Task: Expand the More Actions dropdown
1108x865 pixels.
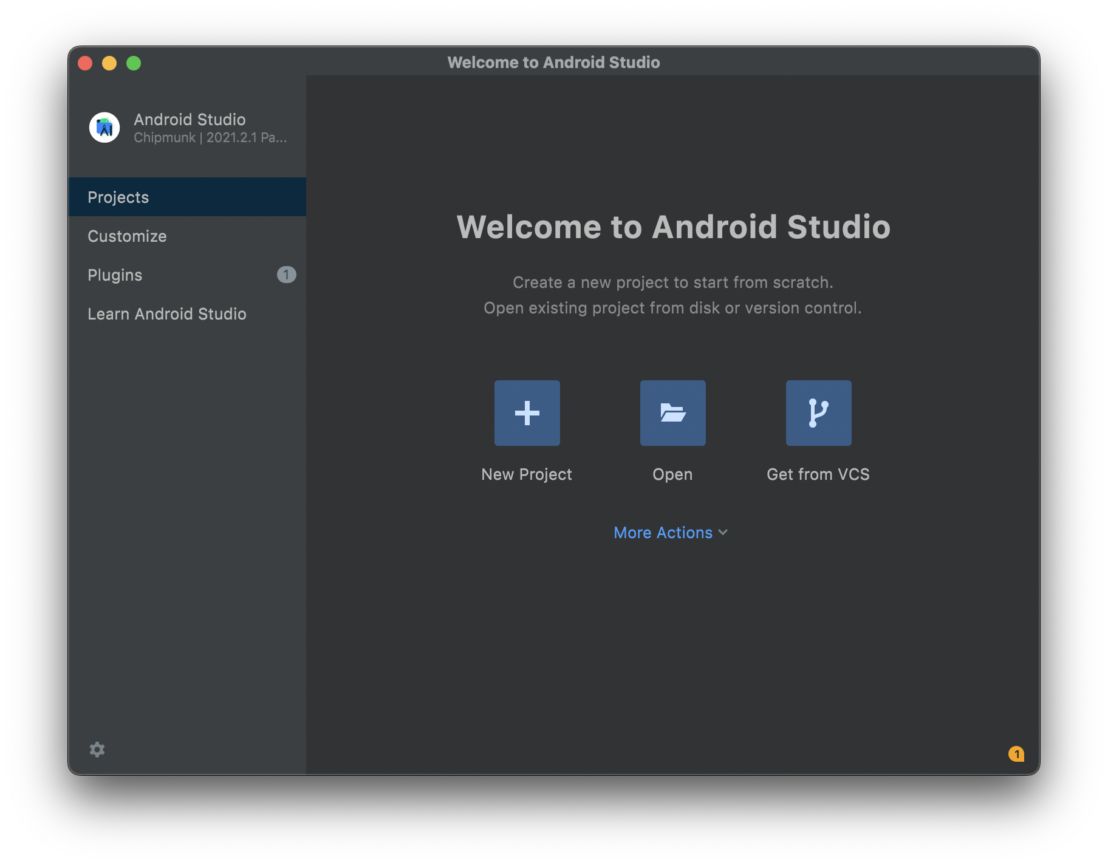Action: tap(671, 533)
